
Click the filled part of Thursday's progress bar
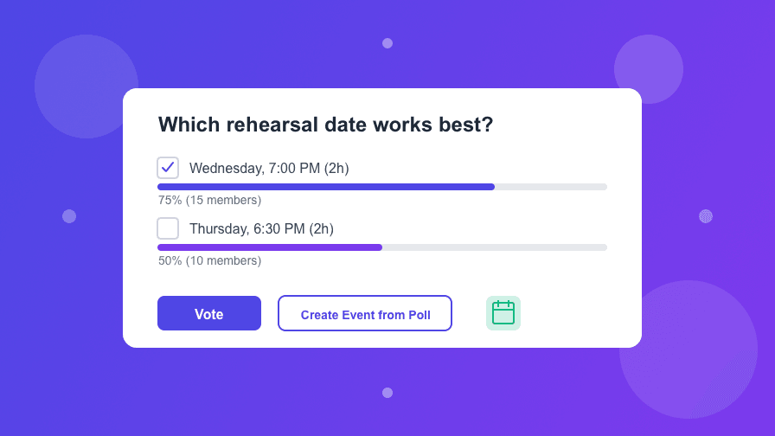pos(269,247)
